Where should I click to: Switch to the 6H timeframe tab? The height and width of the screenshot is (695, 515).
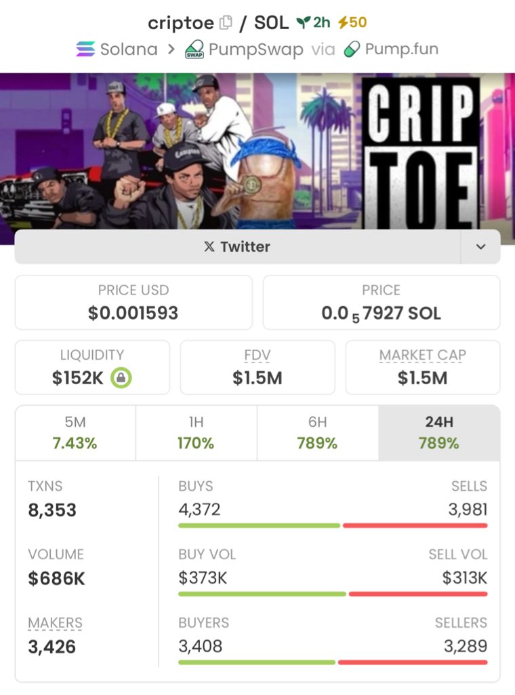(317, 433)
